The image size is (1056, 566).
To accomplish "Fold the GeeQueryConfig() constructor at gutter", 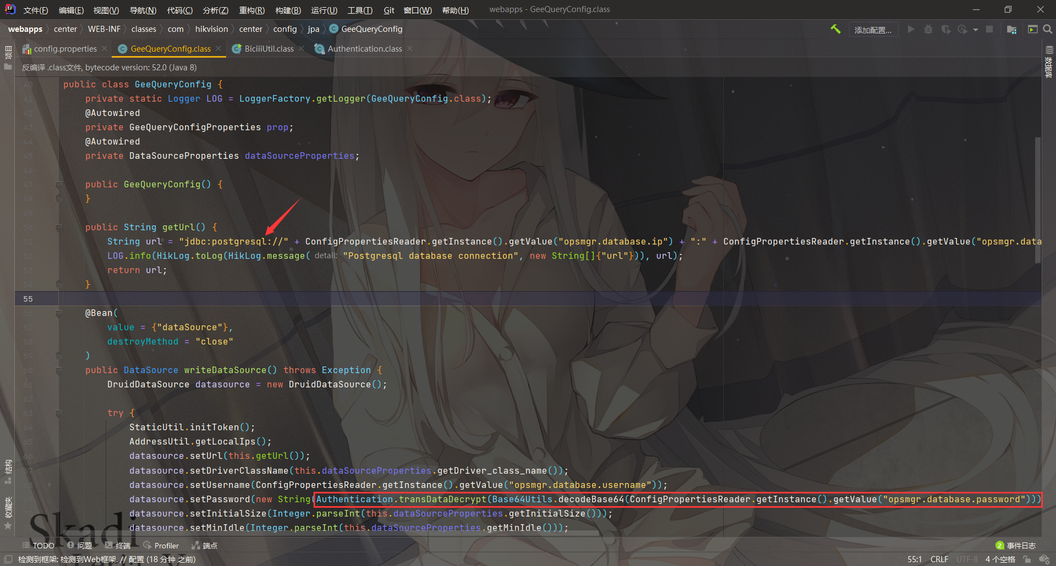I will click(58, 184).
